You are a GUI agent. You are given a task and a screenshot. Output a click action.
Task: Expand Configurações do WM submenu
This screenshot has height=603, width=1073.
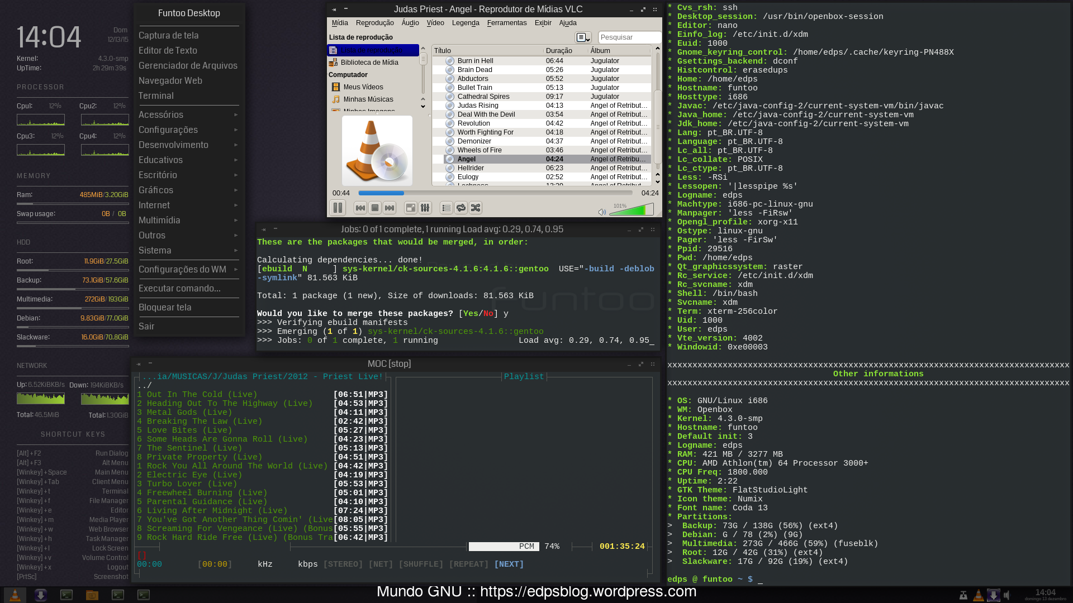[188, 269]
